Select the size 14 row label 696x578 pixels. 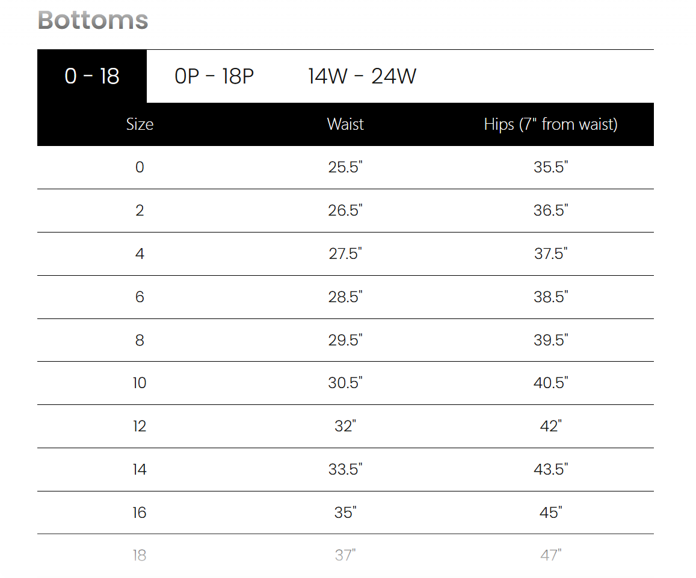(x=140, y=469)
